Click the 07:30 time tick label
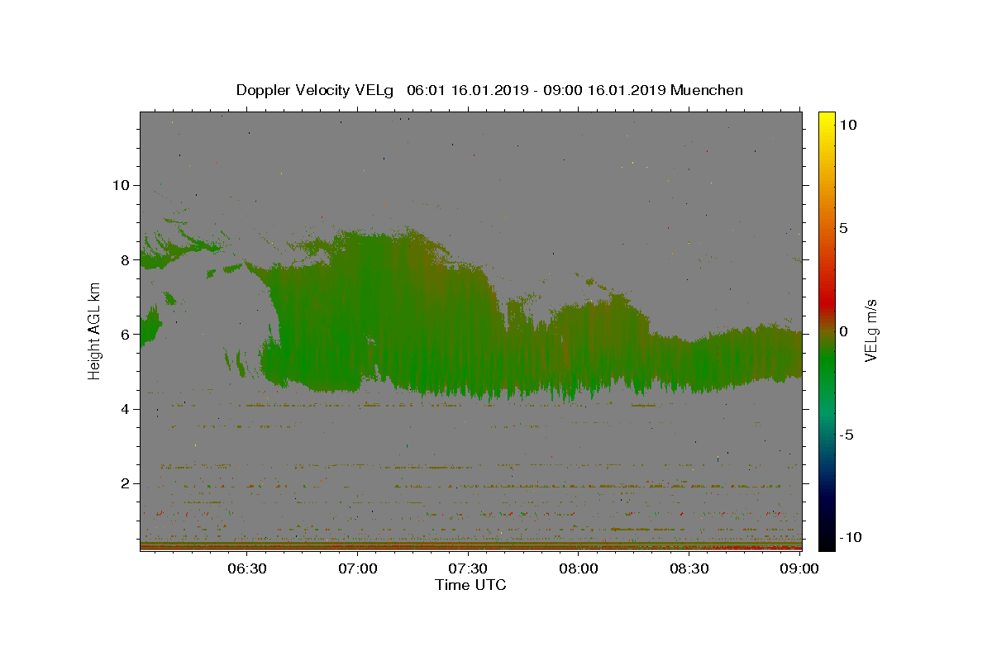The image size is (992, 661). tap(469, 568)
